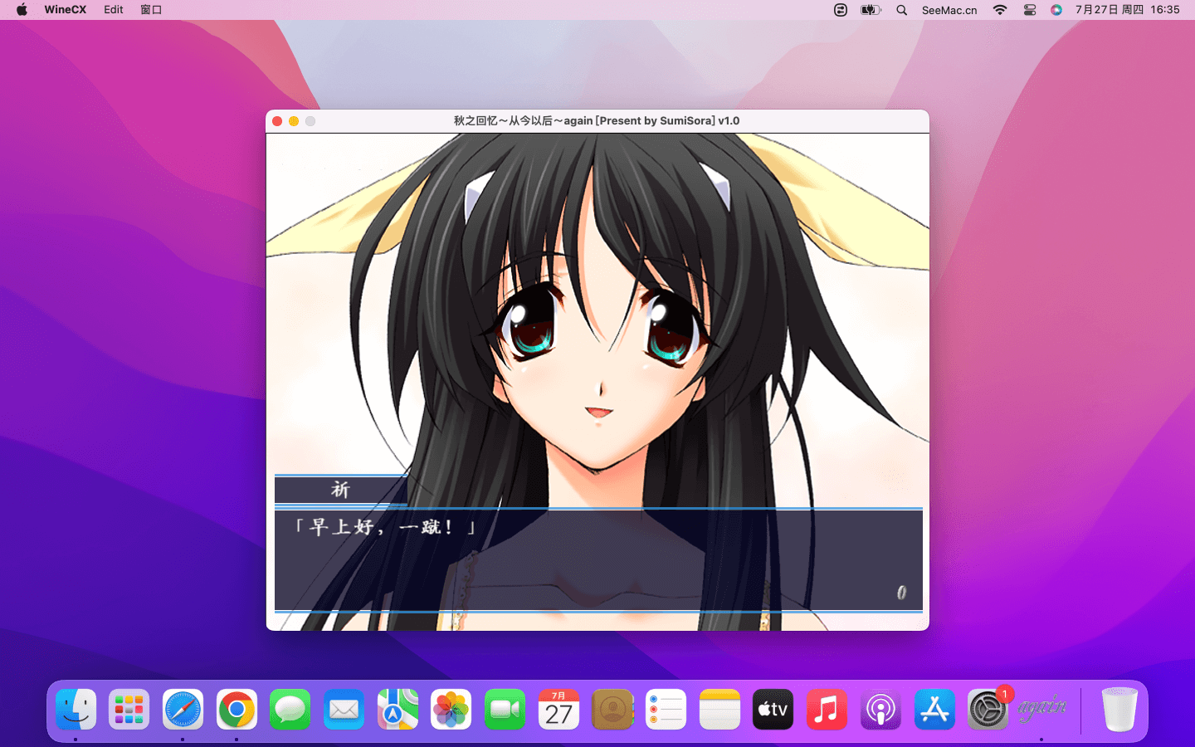1195x747 pixels.
Task: Open the 窗口 menu in menu bar
Action: coord(151,10)
